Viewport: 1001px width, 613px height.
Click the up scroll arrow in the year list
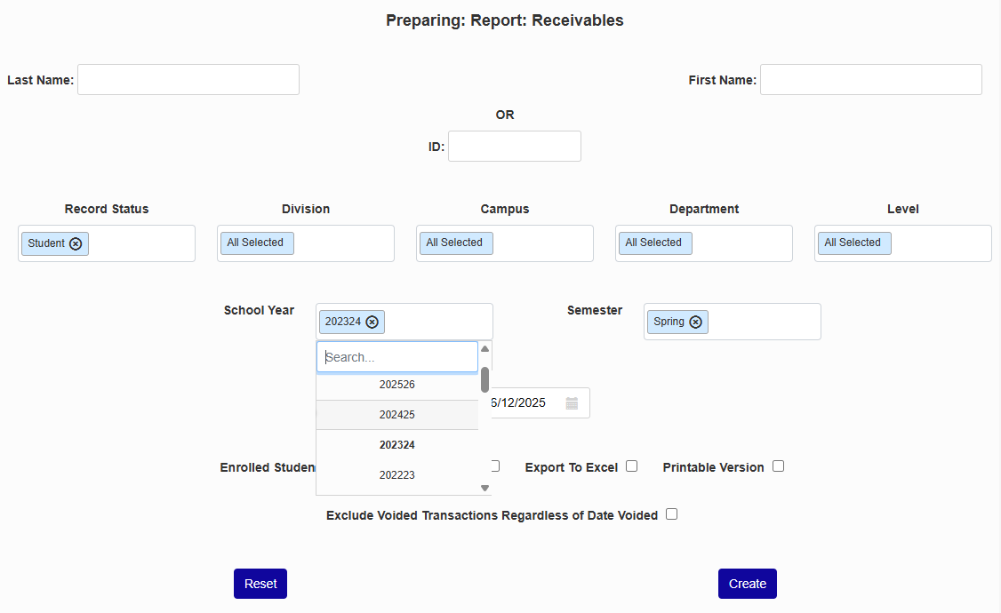pyautogui.click(x=484, y=348)
